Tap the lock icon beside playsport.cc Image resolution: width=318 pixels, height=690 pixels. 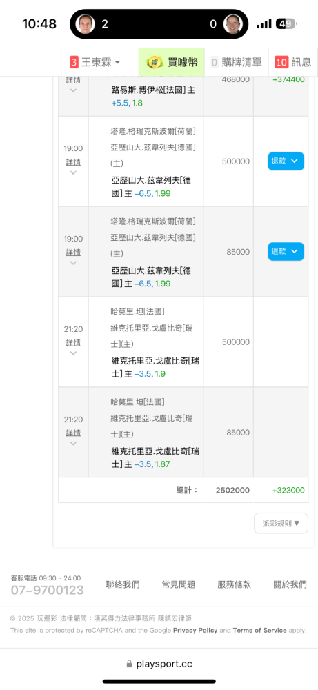[x=129, y=664]
